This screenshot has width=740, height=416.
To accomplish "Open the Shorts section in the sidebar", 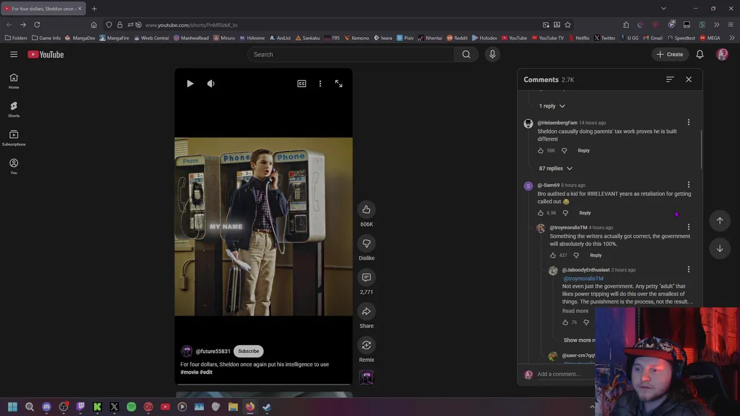I will click(14, 109).
